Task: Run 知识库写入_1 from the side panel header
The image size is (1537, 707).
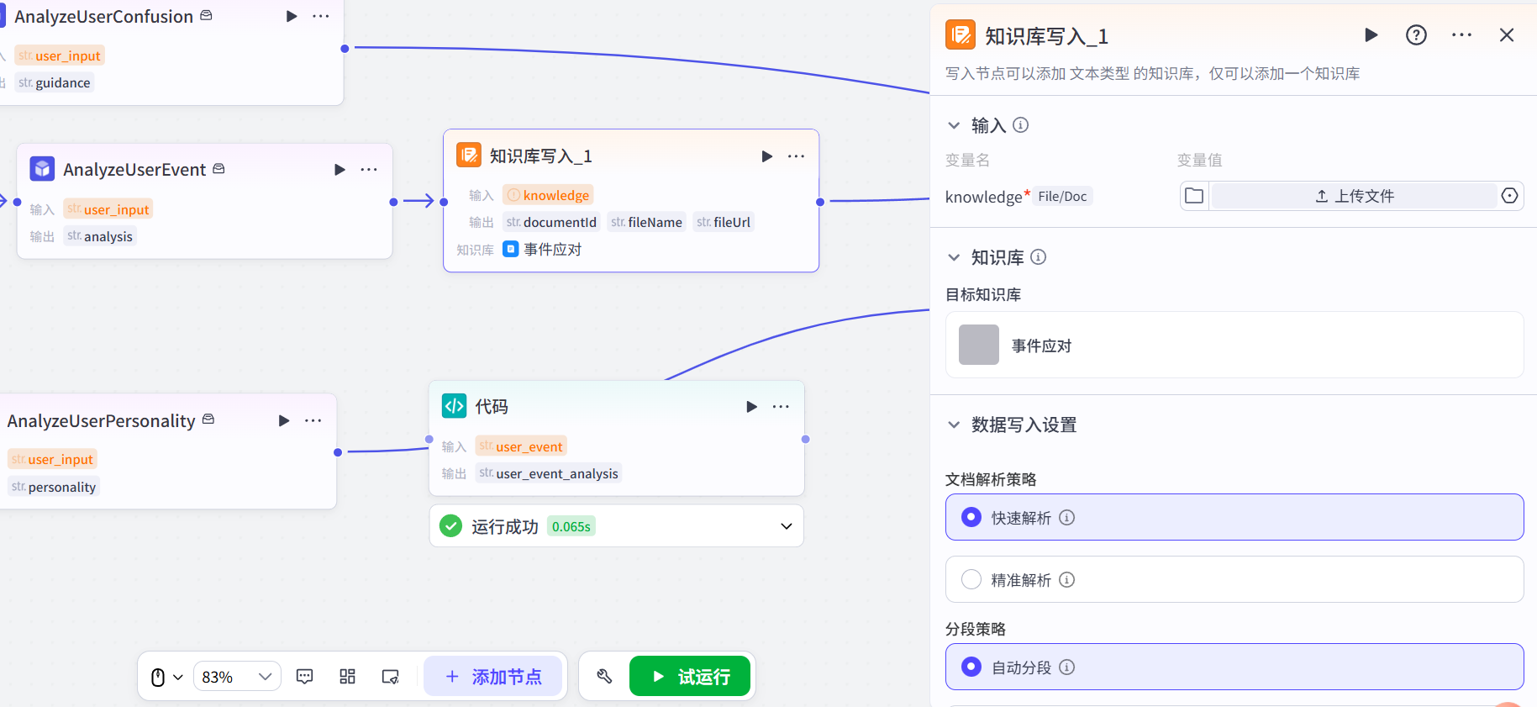Action: pyautogui.click(x=1371, y=34)
